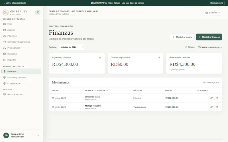Click the Gio Beauty logo image

[x=5, y=12]
